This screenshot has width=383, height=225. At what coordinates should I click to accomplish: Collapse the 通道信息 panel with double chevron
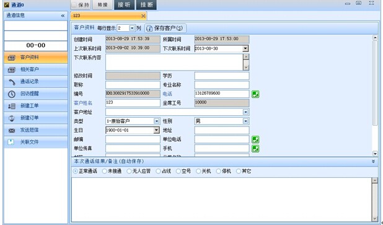63,16
